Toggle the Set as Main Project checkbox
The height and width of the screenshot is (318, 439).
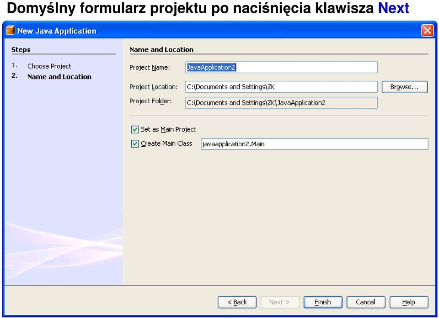pyautogui.click(x=135, y=129)
